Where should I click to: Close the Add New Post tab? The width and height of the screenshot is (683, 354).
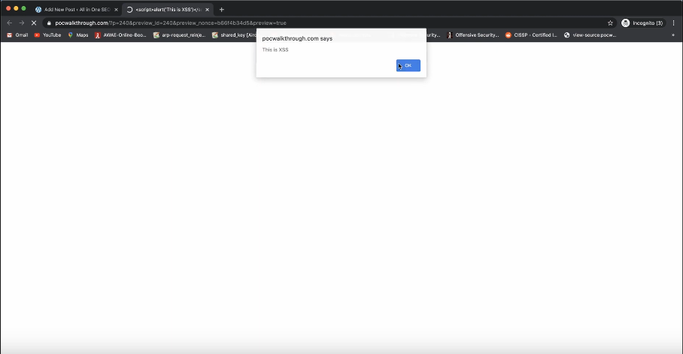(116, 9)
